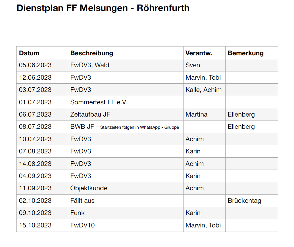The height and width of the screenshot is (247, 294).
Task: Select the Ellenberg remark in 08.07.2023 row
Action: pos(252,127)
